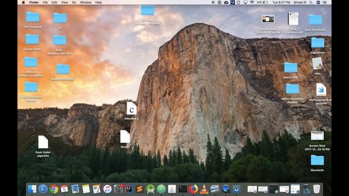Open VLC media player in the dock
This screenshot has height=196, width=349.
(204, 189)
